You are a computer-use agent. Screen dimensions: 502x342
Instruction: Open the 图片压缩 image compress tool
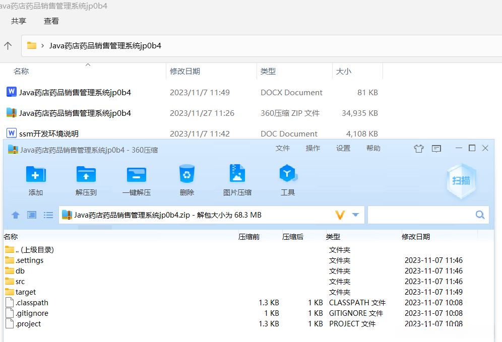pyautogui.click(x=237, y=174)
